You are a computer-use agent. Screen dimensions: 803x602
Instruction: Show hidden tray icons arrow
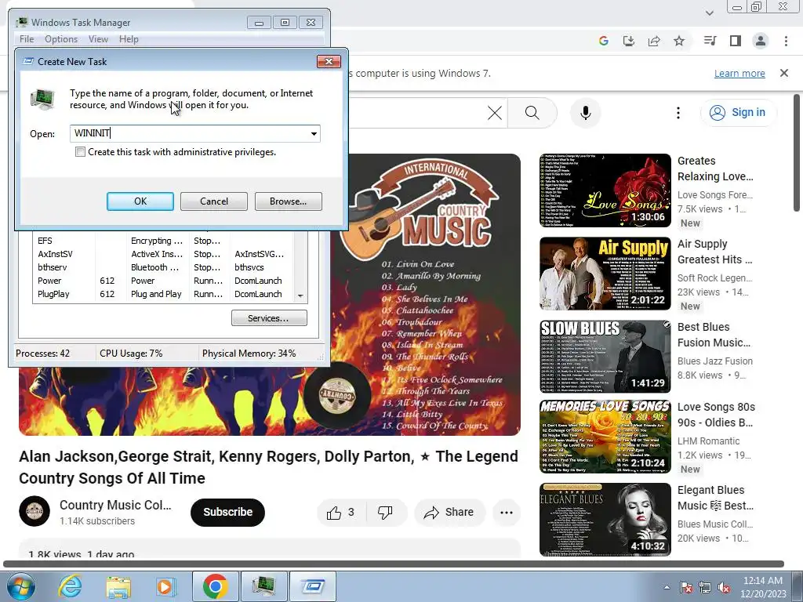[x=667, y=588]
